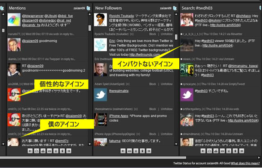Viewport: 262px width, 168px height.
Task: Open the twitrounds.com link in Eric's bio
Action: pos(145,54)
